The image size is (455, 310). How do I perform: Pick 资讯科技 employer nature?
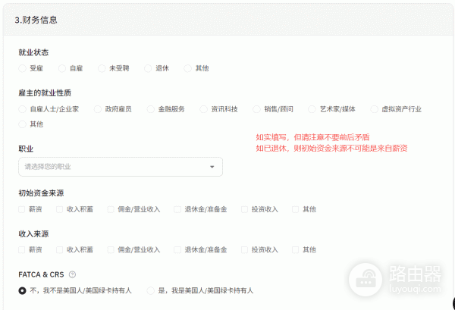pos(204,109)
